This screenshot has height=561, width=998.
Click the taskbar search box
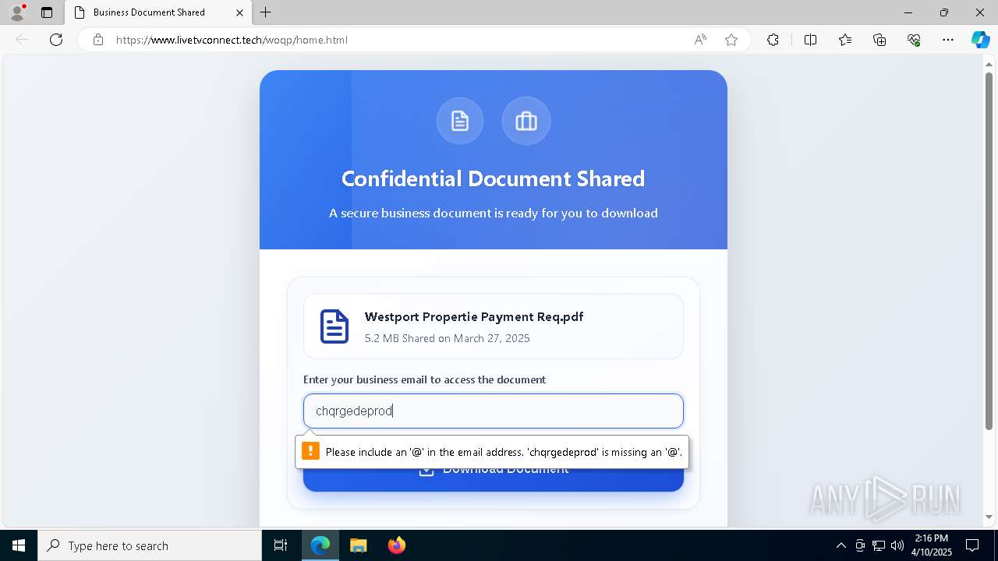click(x=150, y=545)
